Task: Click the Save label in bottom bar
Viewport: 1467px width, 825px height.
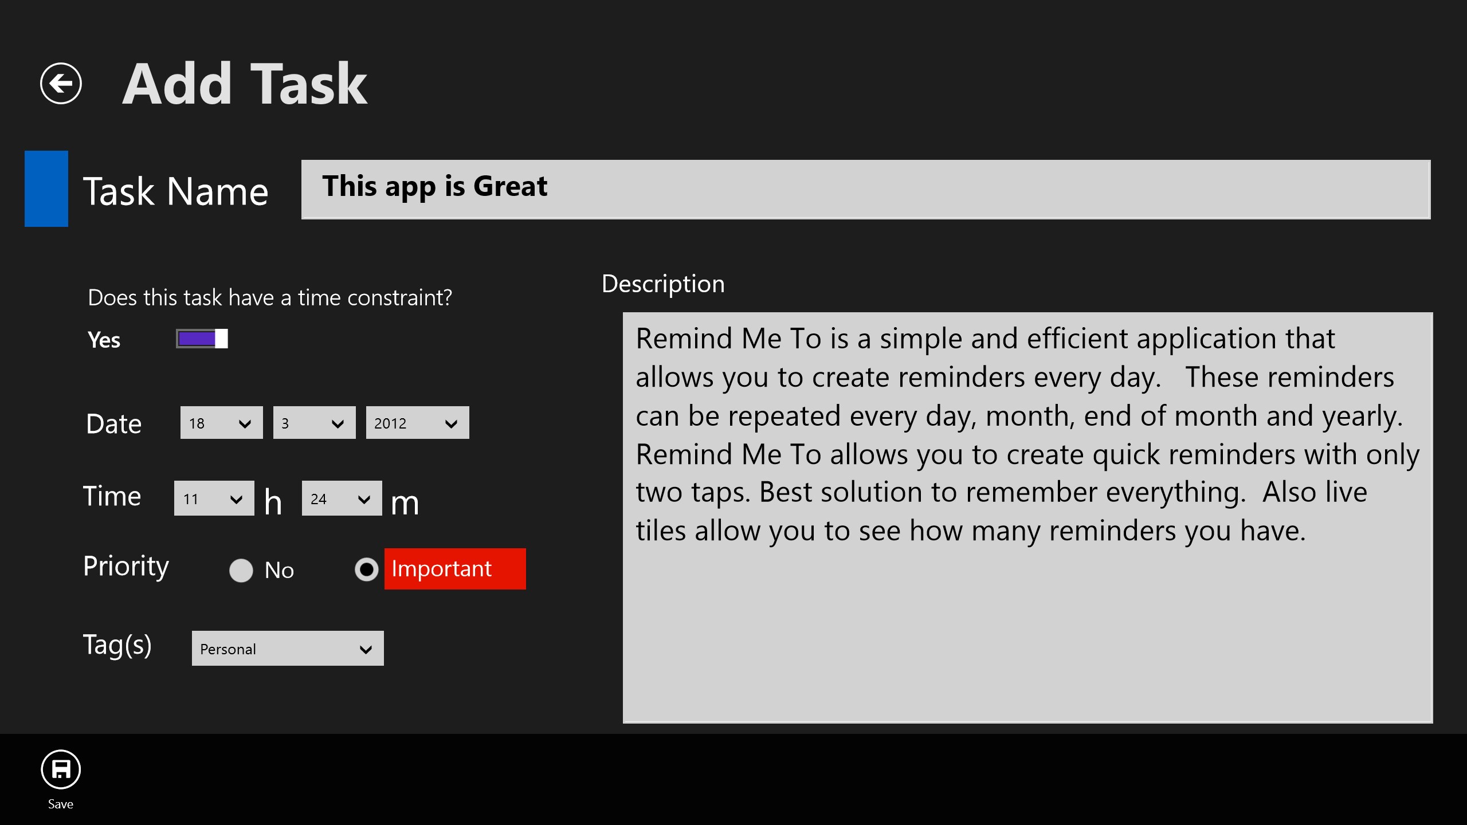Action: [x=61, y=804]
